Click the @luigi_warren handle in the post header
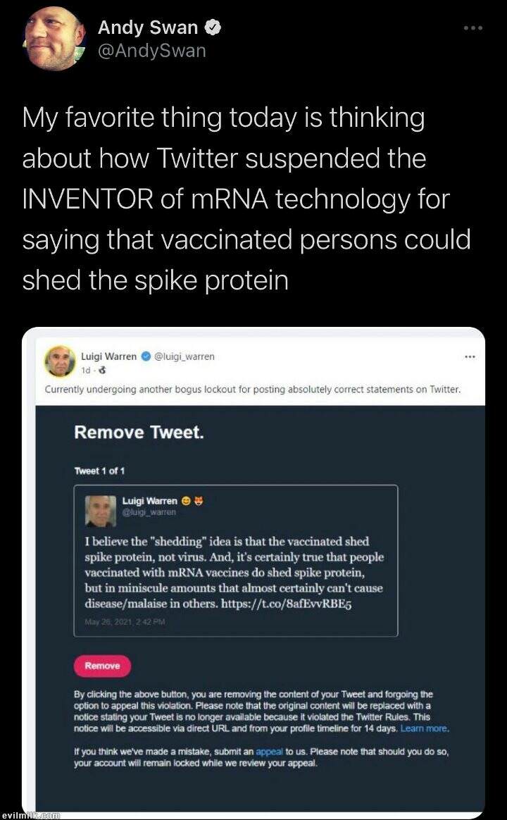 pos(184,356)
